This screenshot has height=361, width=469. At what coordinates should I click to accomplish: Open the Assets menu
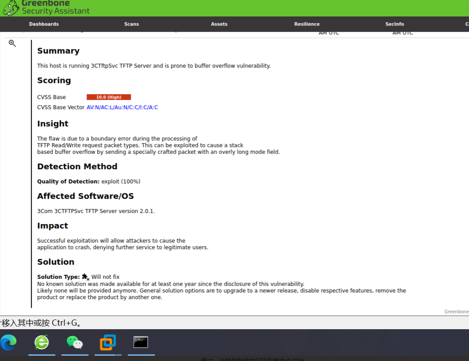(x=219, y=24)
